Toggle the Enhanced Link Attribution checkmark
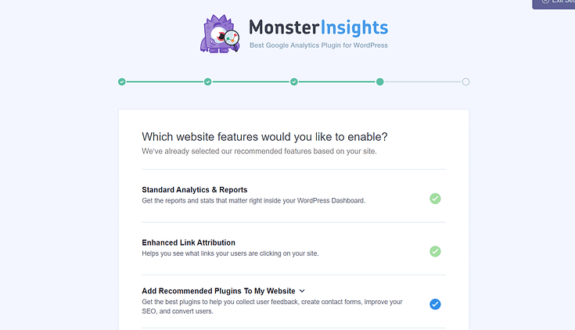The image size is (575, 330). pos(435,252)
